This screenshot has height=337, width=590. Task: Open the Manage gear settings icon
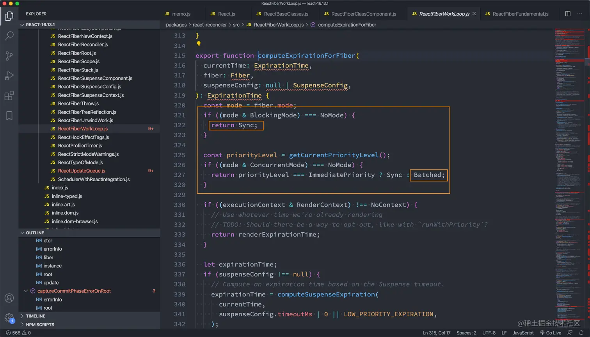9,318
